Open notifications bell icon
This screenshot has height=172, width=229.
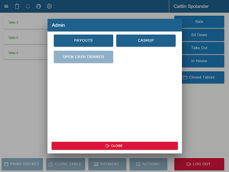(x=28, y=6)
